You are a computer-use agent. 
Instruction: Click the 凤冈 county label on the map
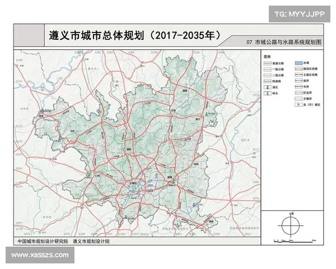pos(196,164)
